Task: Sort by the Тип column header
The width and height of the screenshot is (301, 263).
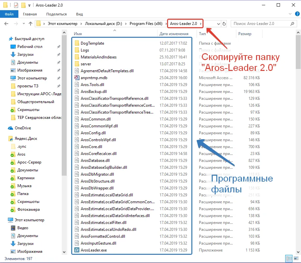Action: (x=202, y=33)
